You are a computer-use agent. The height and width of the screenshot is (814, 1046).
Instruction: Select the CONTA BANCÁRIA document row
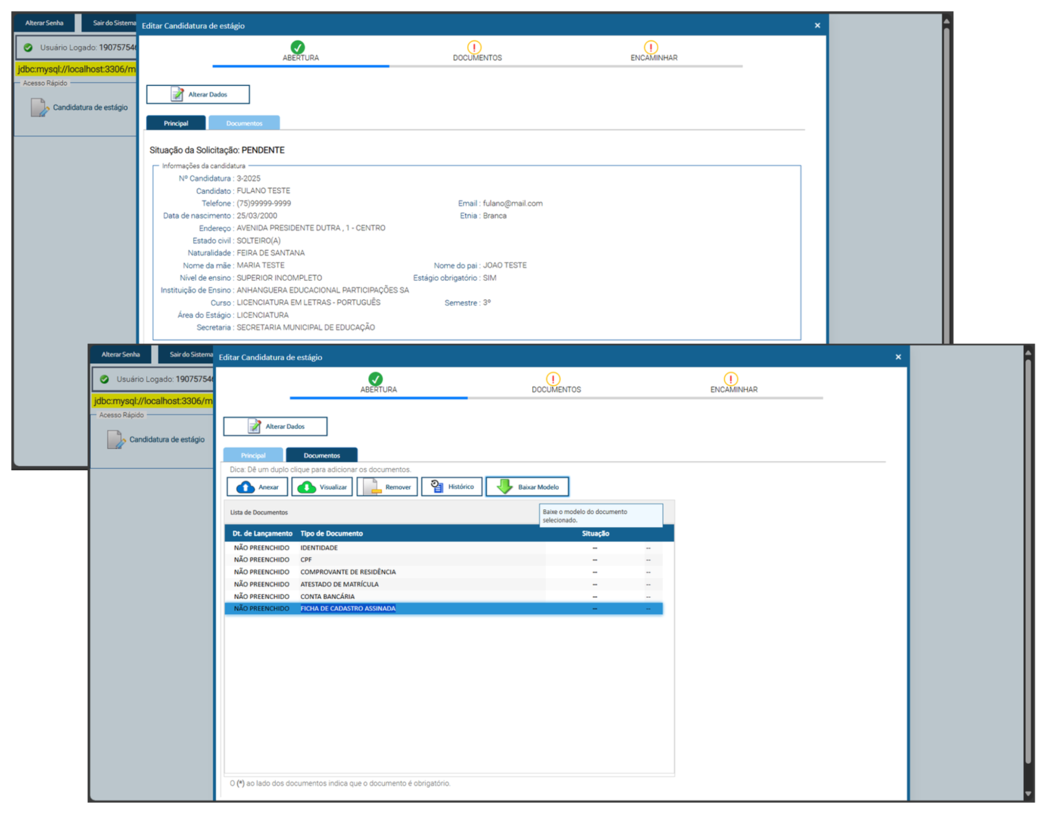click(x=328, y=597)
